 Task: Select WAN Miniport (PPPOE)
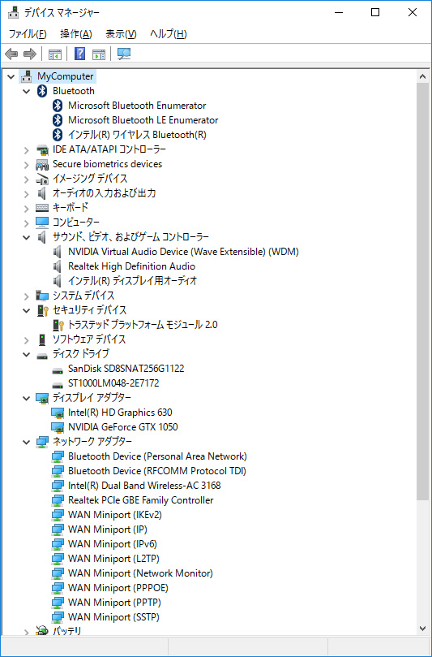click(118, 588)
